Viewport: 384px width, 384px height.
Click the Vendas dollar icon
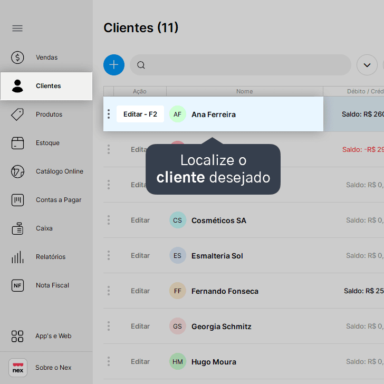tap(17, 57)
